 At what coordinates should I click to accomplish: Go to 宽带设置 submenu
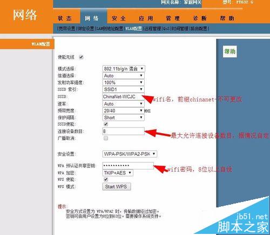click(67, 29)
